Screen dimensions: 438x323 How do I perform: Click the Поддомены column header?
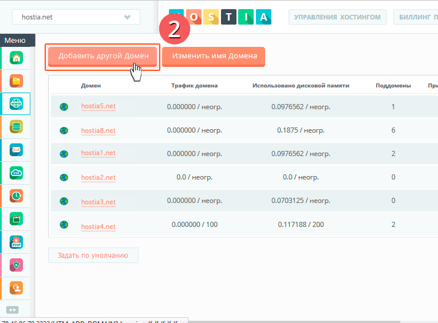[393, 86]
